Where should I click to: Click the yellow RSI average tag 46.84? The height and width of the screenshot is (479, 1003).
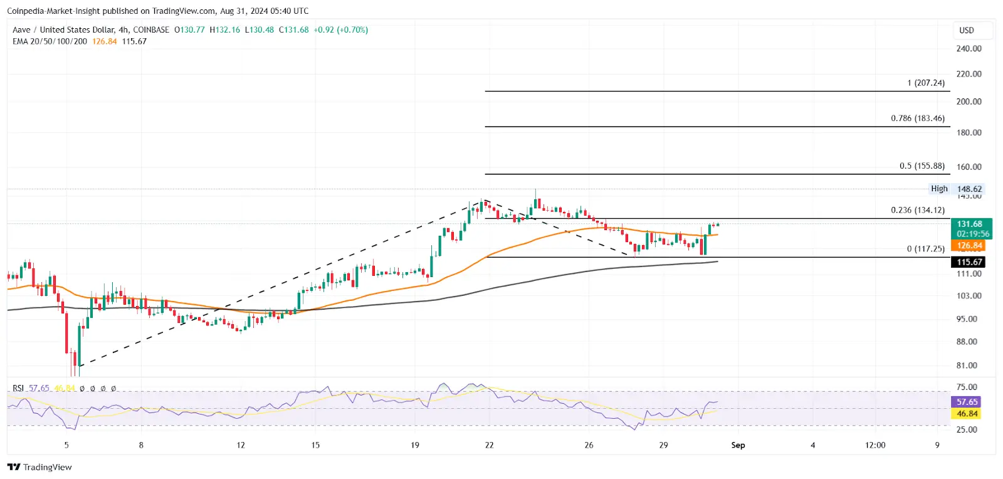[x=967, y=414]
